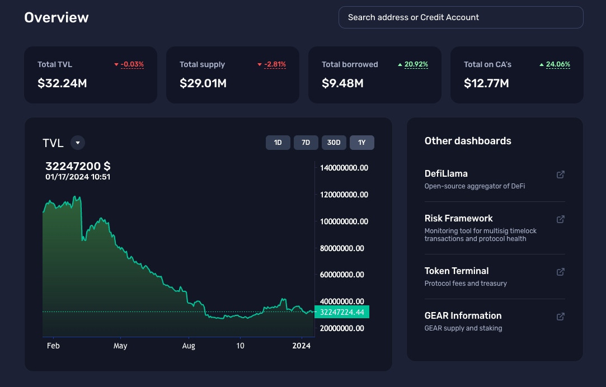The width and height of the screenshot is (606, 387).
Task: Switch chart range to 7D
Action: (x=306, y=143)
